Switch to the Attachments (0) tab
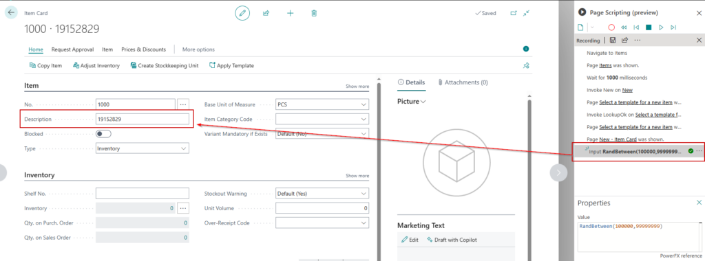Screen dimensions: 705x261 tap(463, 82)
